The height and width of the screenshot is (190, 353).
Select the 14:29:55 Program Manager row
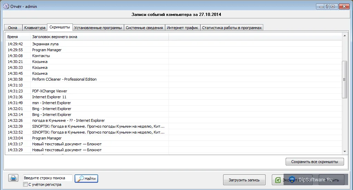174,49
